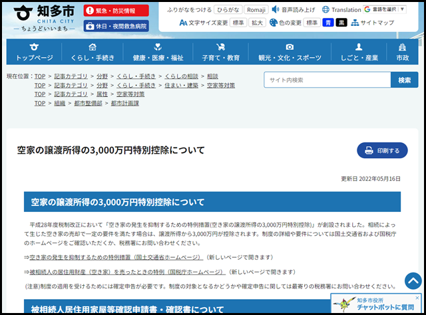Click the Chita City logo
The image size is (426, 315).
tap(45, 18)
